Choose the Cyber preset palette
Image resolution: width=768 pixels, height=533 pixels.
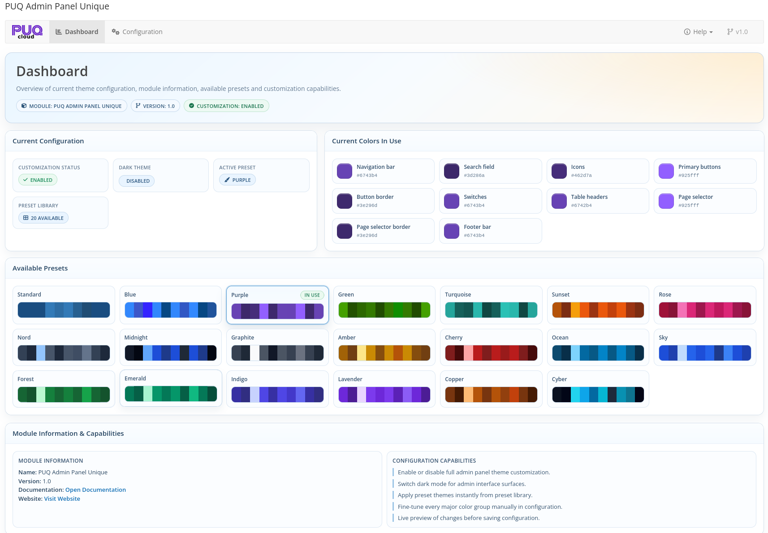[x=598, y=389]
